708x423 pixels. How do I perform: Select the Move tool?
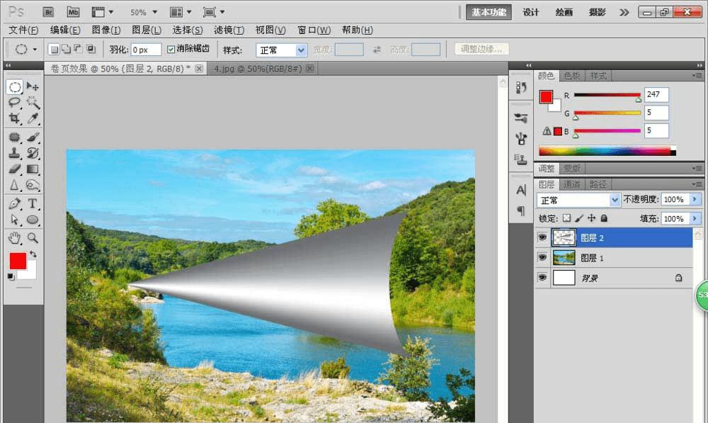33,86
